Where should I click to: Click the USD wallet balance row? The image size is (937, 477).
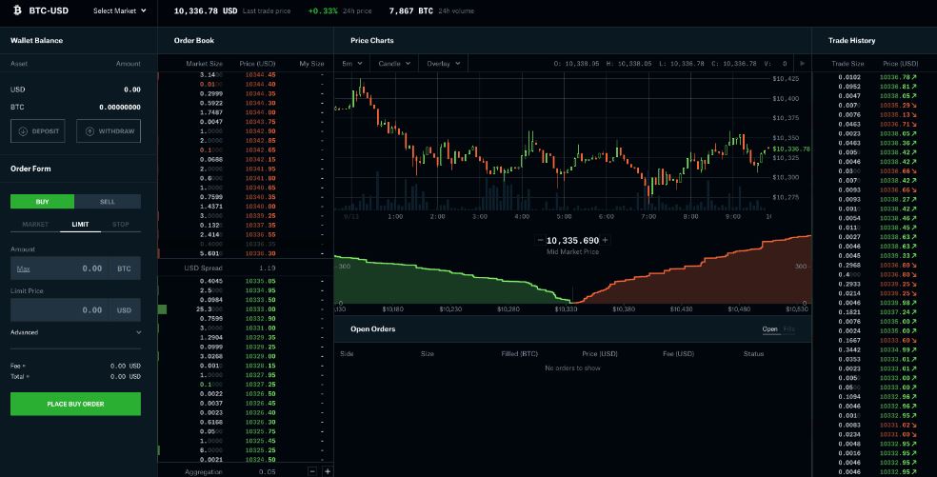(76, 89)
